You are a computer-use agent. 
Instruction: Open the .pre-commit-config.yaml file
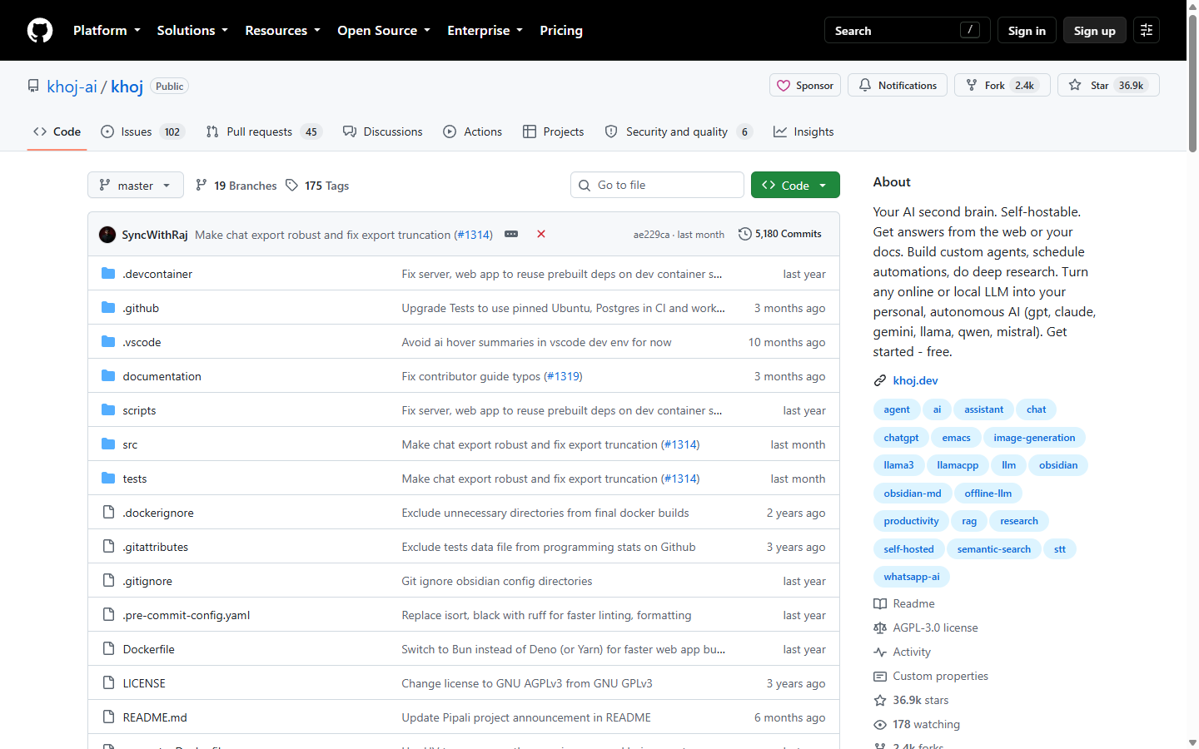187,615
